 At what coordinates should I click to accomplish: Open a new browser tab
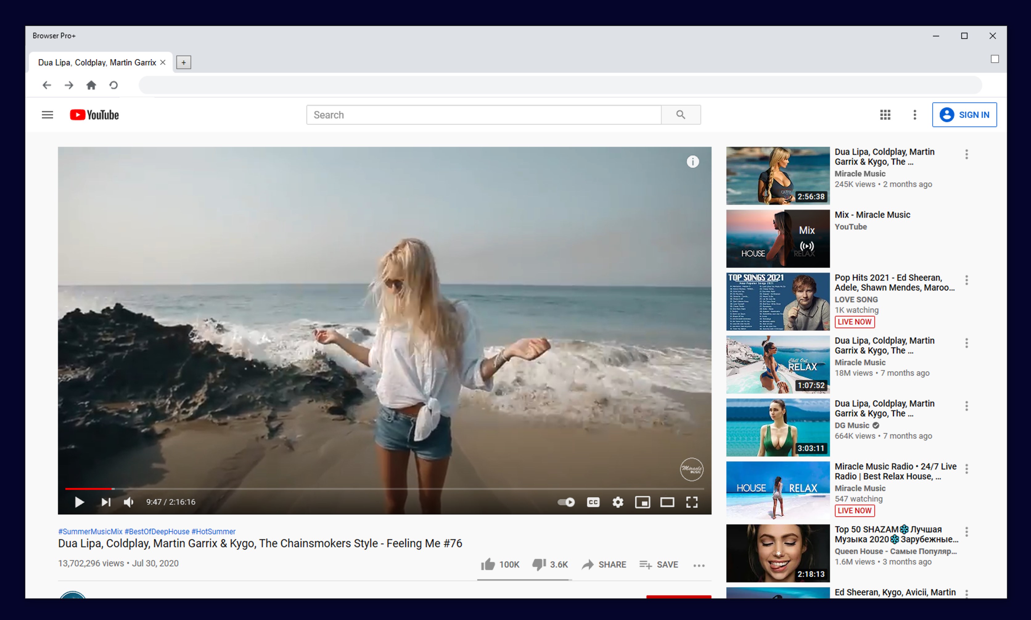point(183,62)
